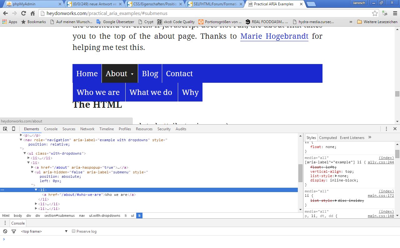Close the DevTools panel
This screenshot has width=400, height=248.
(x=395, y=129)
